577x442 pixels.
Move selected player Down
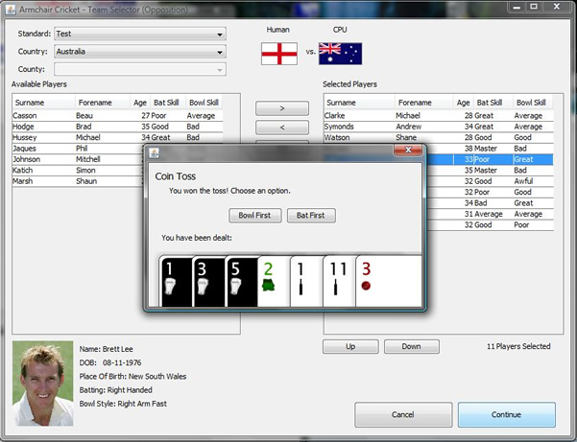click(x=412, y=346)
